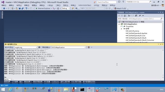Undo the last action
This screenshot has height=92, width=165.
click(x=26, y=8)
